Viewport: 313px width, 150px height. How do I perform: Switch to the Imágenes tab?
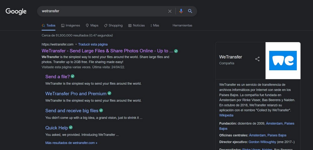click(71, 25)
